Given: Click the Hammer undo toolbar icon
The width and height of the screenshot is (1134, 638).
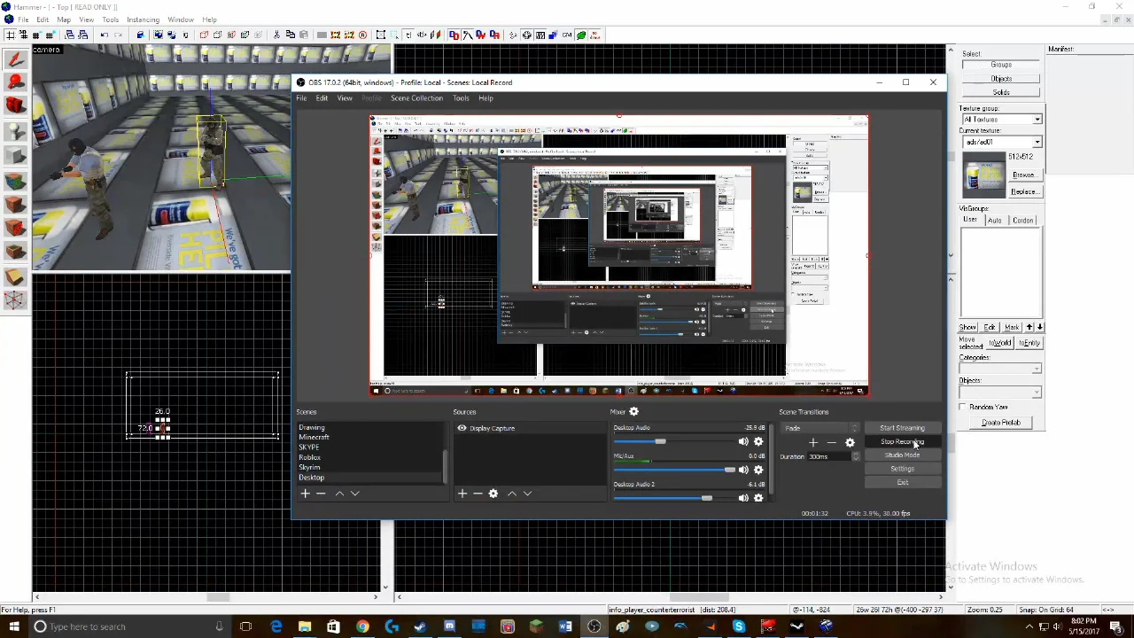Looking at the screenshot, I should pyautogui.click(x=104, y=35).
